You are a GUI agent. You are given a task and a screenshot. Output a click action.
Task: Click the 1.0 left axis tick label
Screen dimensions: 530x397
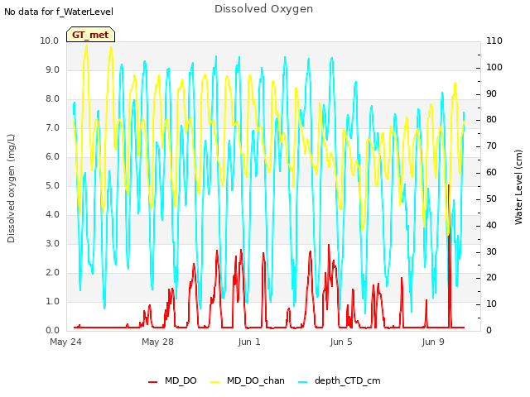[x=52, y=301]
